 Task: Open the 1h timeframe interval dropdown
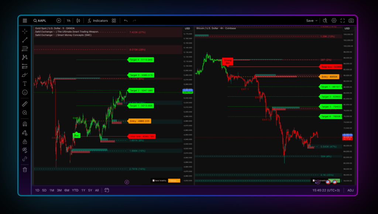pos(68,21)
